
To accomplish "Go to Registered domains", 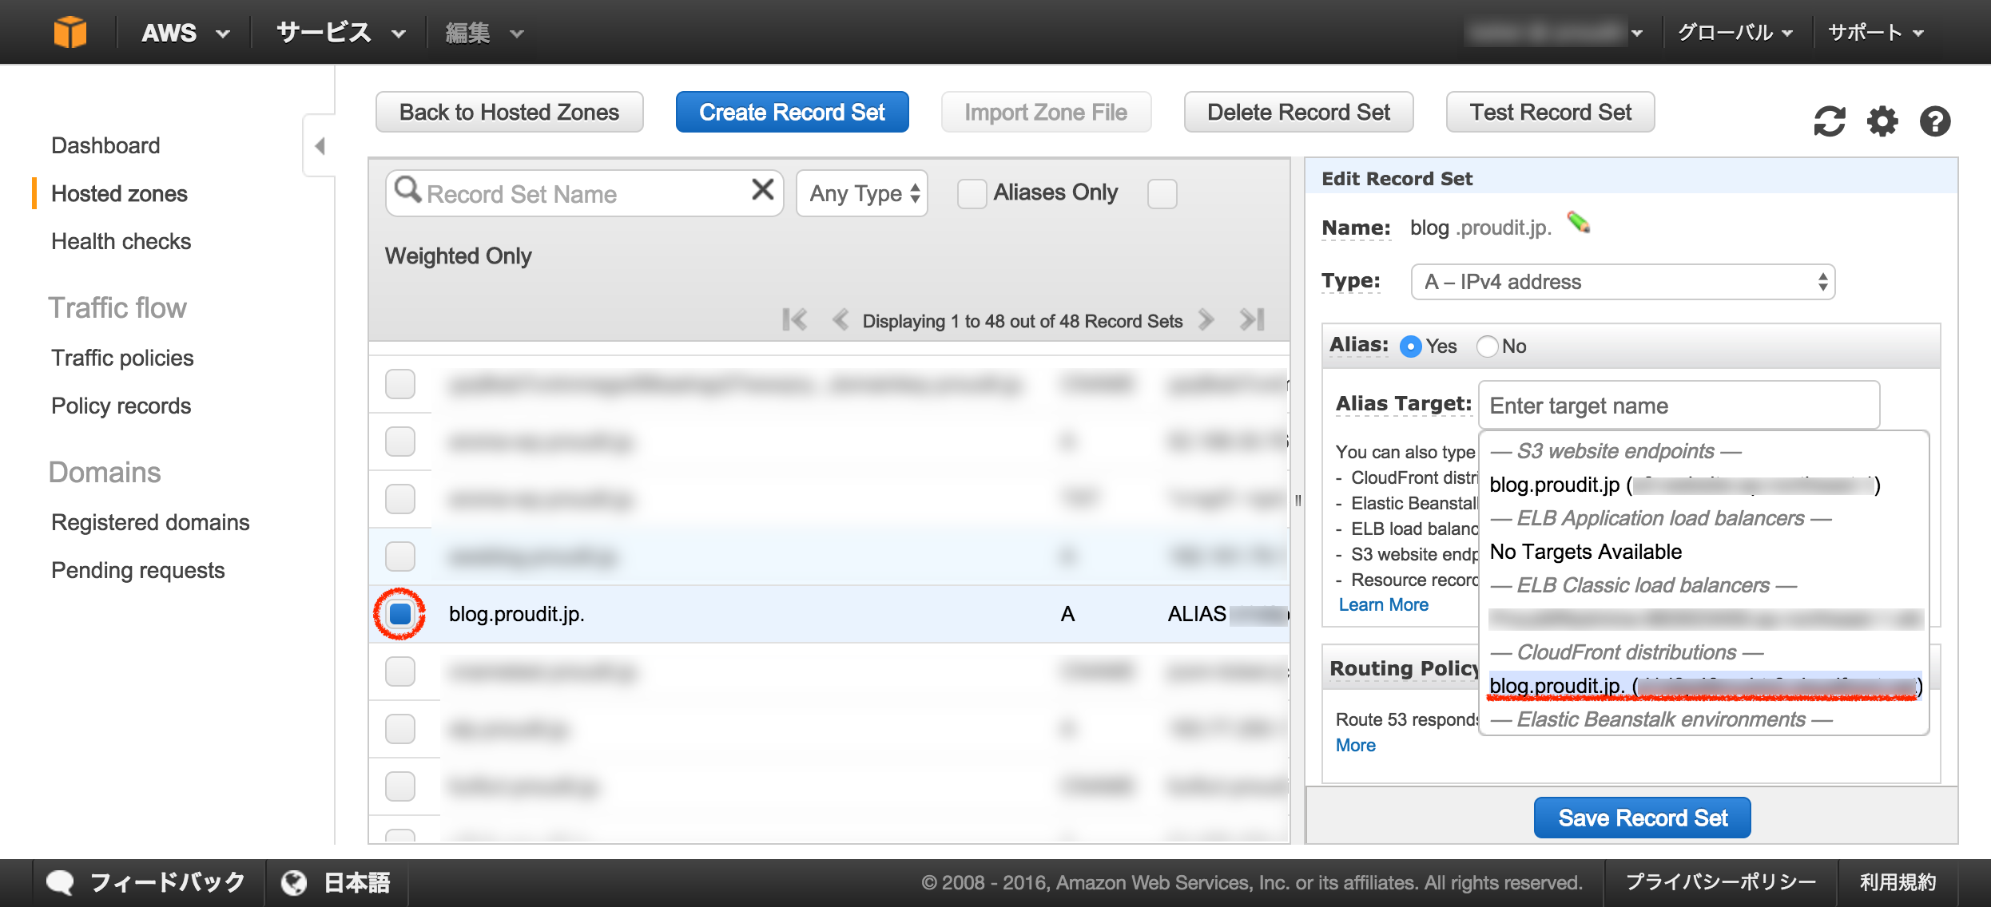I will pyautogui.click(x=150, y=522).
